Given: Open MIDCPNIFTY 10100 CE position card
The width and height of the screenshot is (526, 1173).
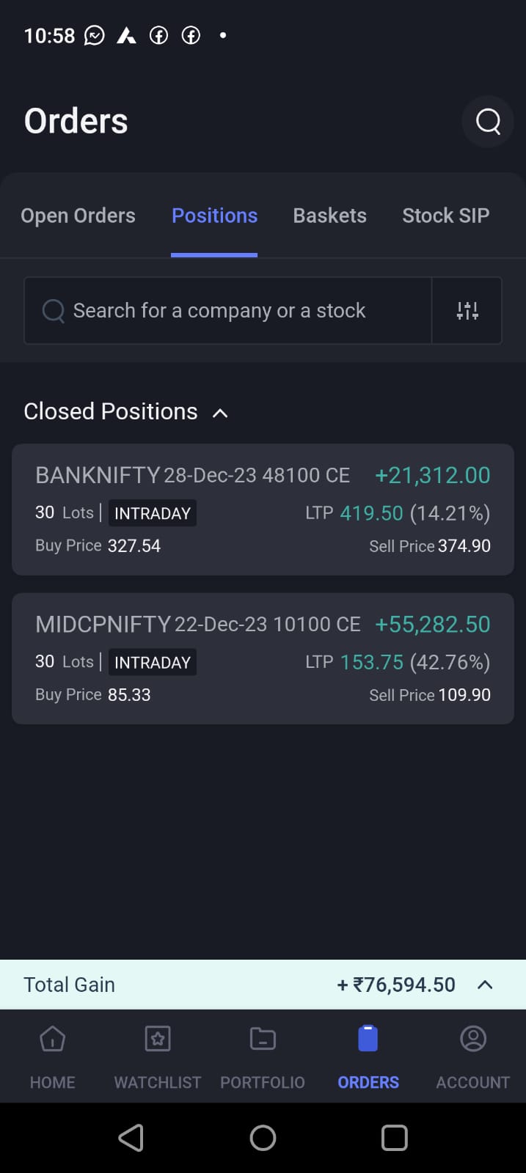Looking at the screenshot, I should [x=263, y=658].
